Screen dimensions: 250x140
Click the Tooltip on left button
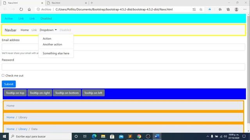93,93
